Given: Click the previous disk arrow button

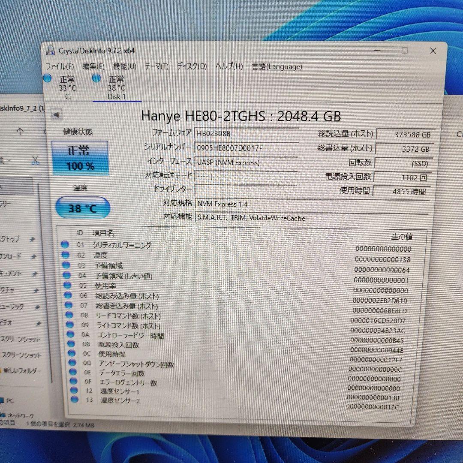Looking at the screenshot, I should click(57, 114).
